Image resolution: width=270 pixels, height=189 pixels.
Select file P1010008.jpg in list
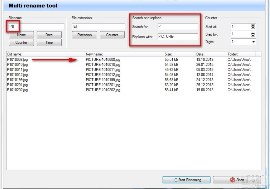[x=17, y=60]
